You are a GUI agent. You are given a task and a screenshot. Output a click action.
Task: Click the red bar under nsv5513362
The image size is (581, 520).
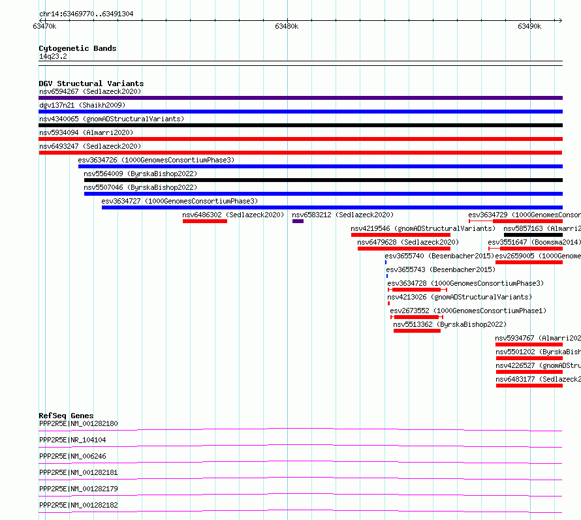pos(417,331)
